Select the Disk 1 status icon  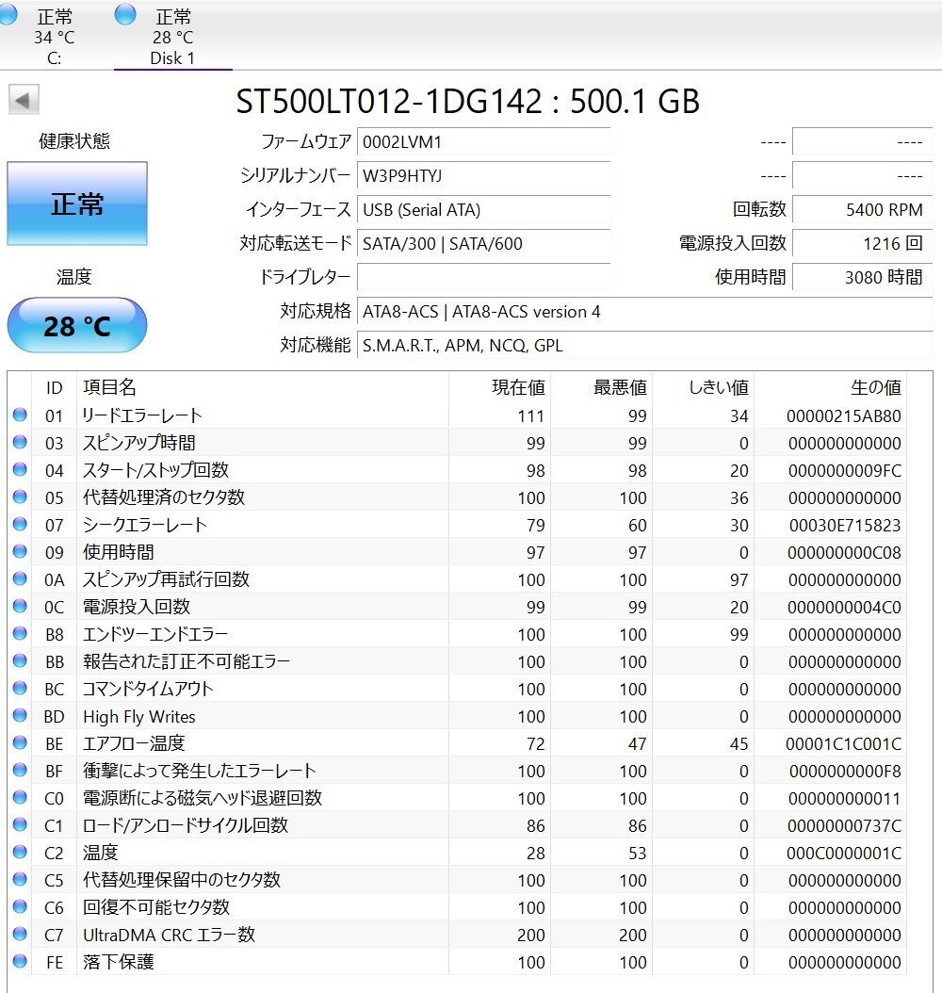coord(125,14)
